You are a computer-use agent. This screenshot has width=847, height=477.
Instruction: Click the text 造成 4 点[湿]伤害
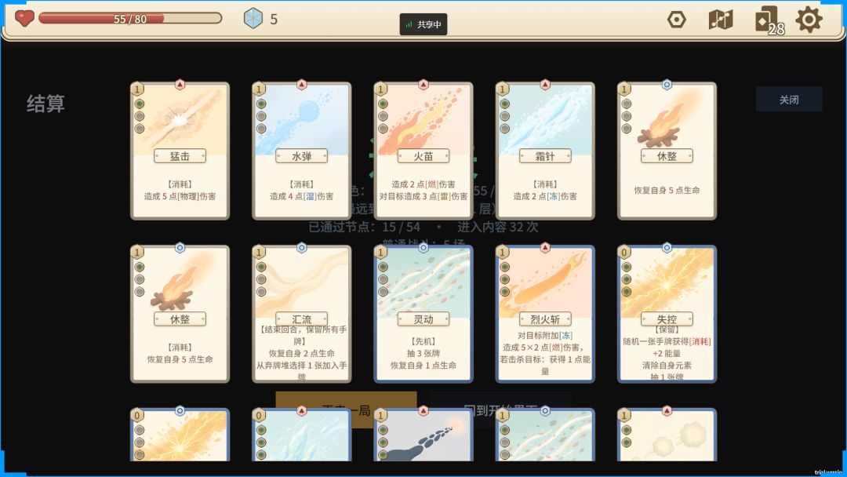301,197
